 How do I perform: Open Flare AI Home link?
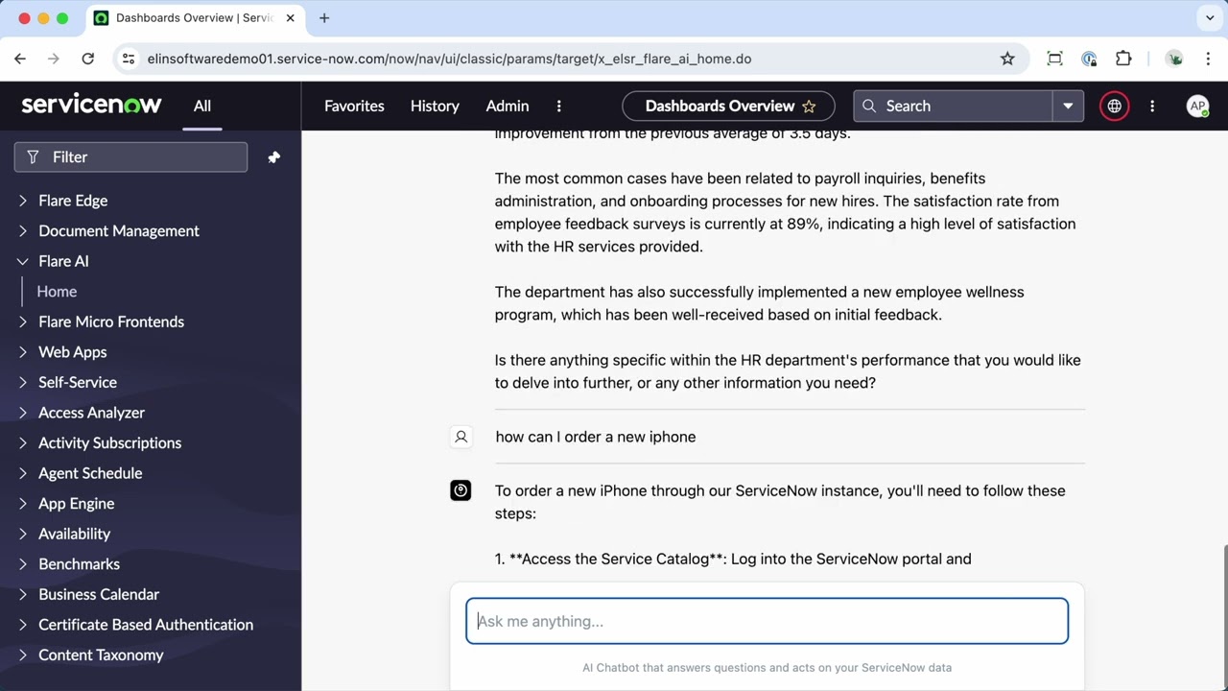pyautogui.click(x=57, y=291)
